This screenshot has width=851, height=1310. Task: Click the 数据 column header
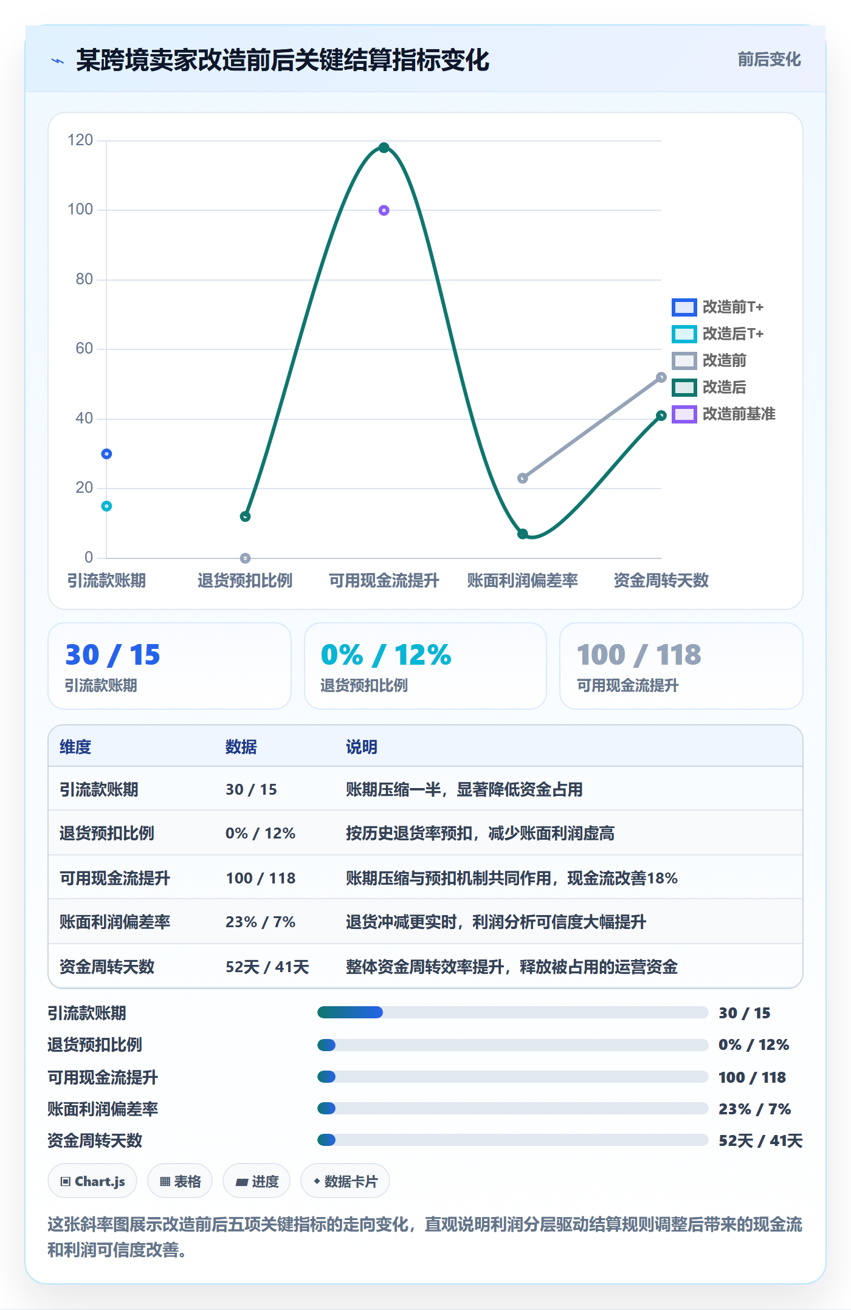point(241,747)
